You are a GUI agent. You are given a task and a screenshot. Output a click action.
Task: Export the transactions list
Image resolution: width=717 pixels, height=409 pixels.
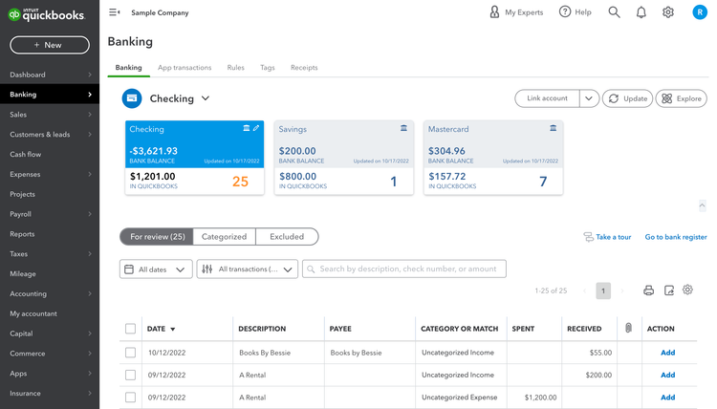click(669, 291)
